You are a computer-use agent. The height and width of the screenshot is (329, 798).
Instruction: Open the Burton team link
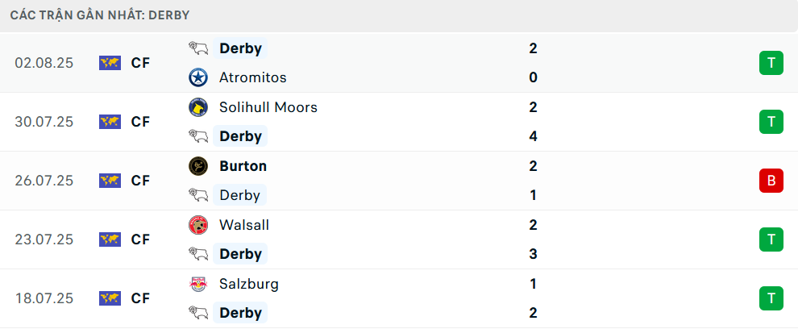click(x=243, y=166)
